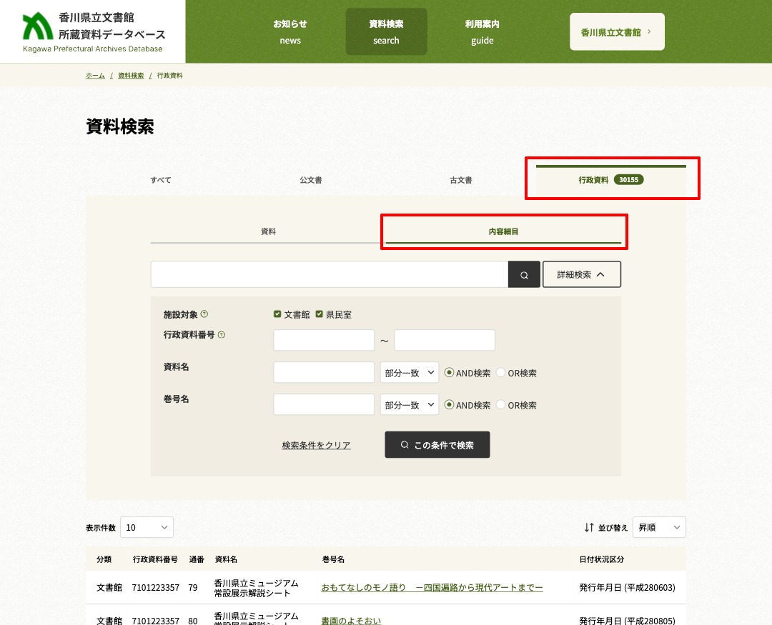
Task: Click inside the keyword search input field
Action: [x=329, y=274]
